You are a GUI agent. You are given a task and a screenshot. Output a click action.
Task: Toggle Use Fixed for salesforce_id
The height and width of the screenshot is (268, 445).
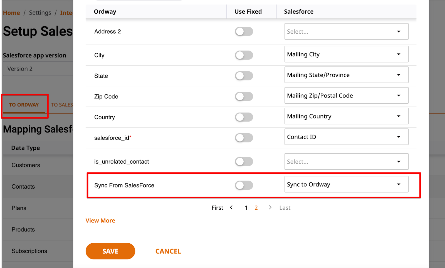(244, 138)
